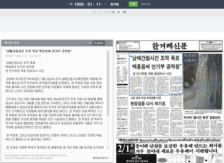This screenshot has width=224, height=163.
Task: Click the year 1995 in date selector
Action: click(79, 4)
